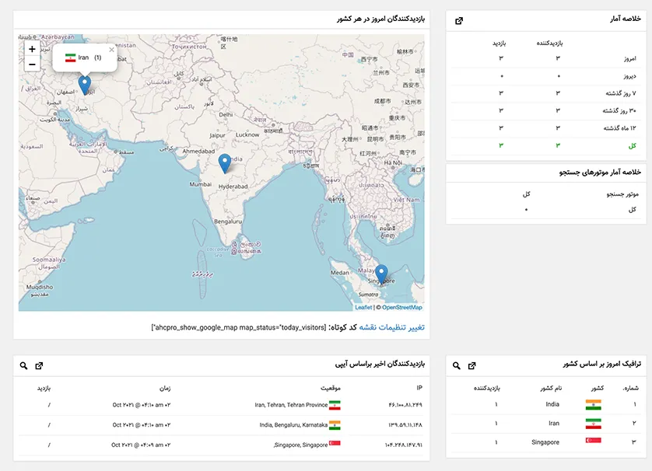Select the 'Iran, Tehran, Tehran Province' location text
Viewport: 652px width, 471px height.
coord(291,405)
